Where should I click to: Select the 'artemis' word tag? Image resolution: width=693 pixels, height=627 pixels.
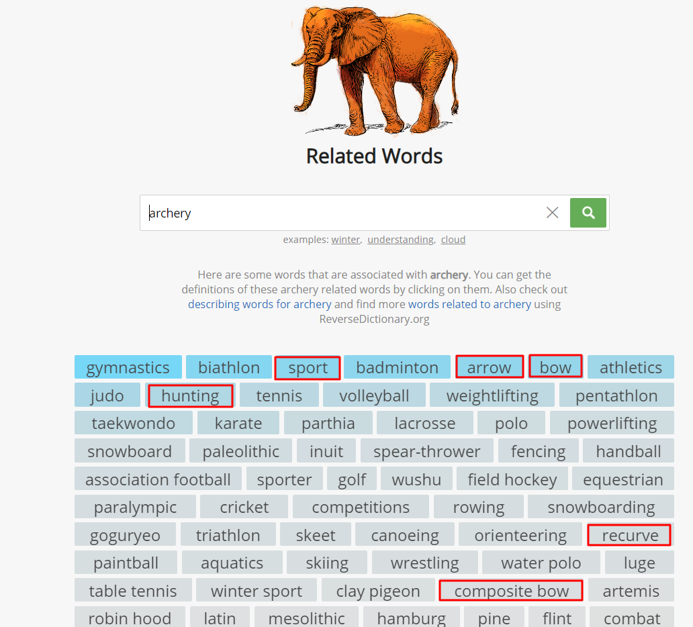click(631, 591)
